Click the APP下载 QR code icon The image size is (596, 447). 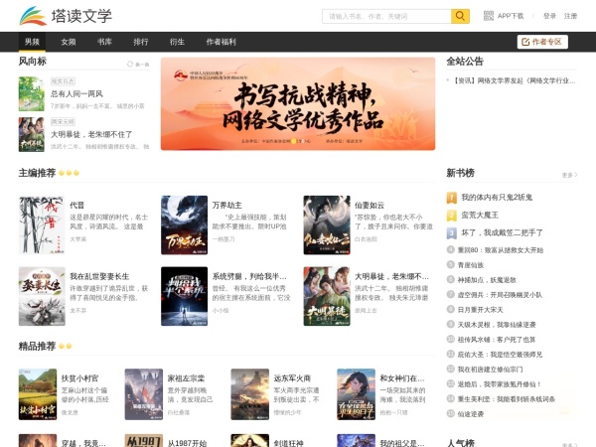coord(489,16)
